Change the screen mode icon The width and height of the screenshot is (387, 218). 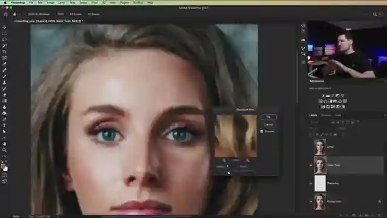point(4,181)
